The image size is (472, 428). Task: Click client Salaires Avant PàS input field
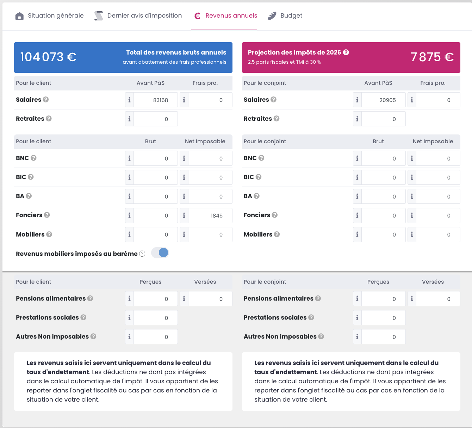point(155,100)
